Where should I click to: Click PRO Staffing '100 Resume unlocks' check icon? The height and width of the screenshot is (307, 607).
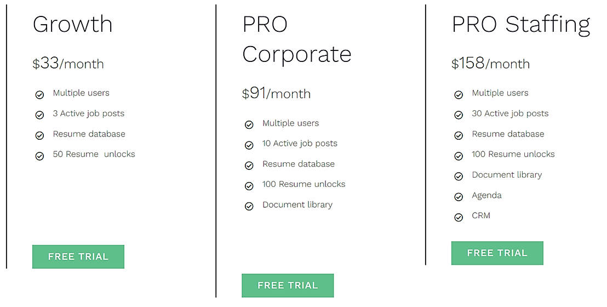pyautogui.click(x=459, y=156)
